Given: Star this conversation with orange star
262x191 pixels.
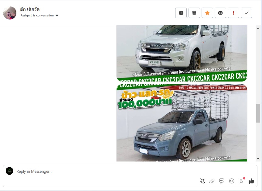Looking at the screenshot, I should (207, 13).
